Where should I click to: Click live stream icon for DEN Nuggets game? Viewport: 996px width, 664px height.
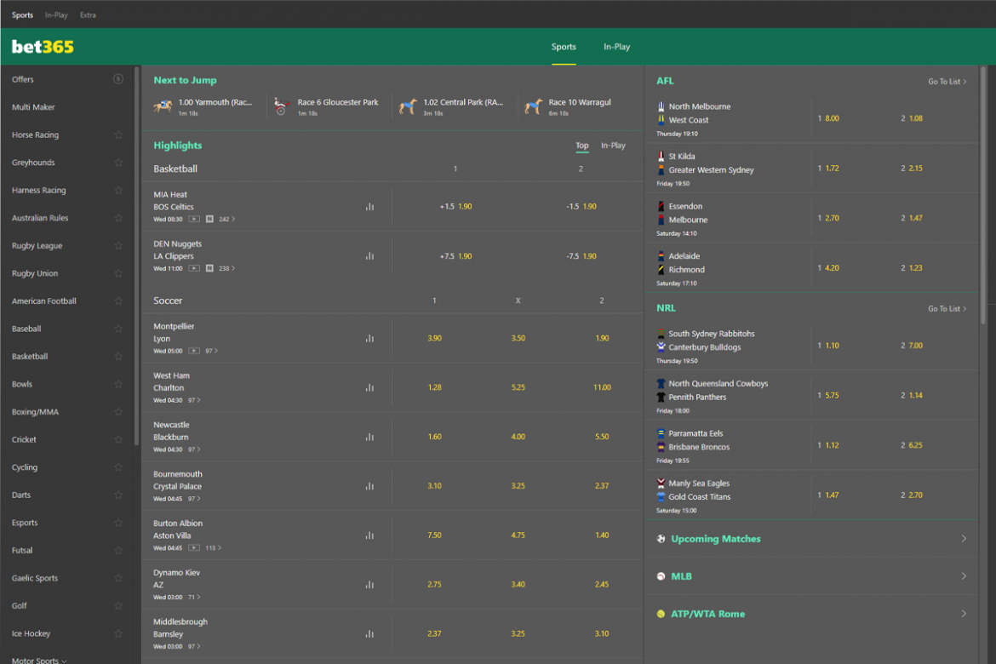click(x=194, y=268)
